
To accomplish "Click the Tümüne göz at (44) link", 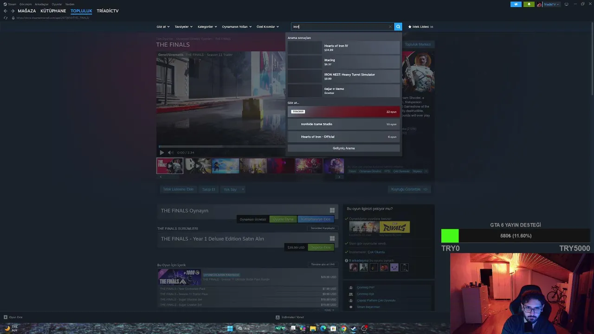I will [323, 264].
